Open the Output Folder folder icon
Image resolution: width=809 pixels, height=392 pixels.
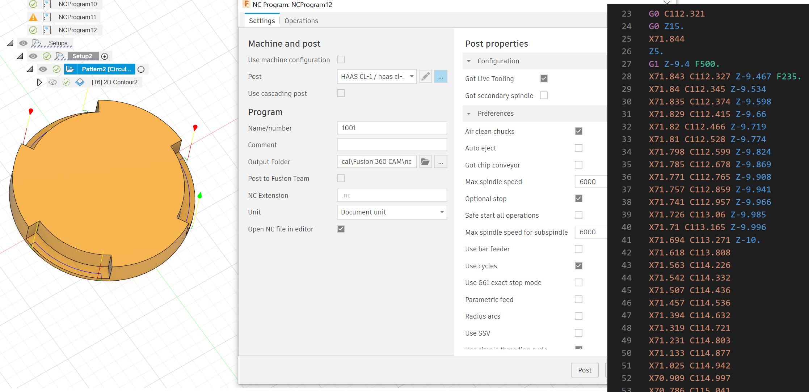tap(425, 162)
